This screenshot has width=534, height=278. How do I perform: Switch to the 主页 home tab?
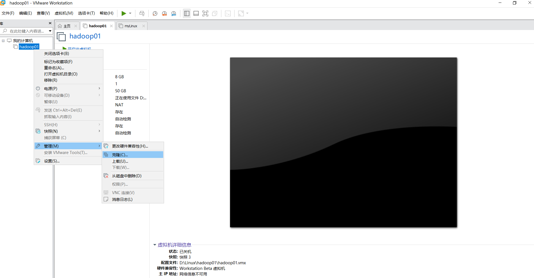pos(67,26)
